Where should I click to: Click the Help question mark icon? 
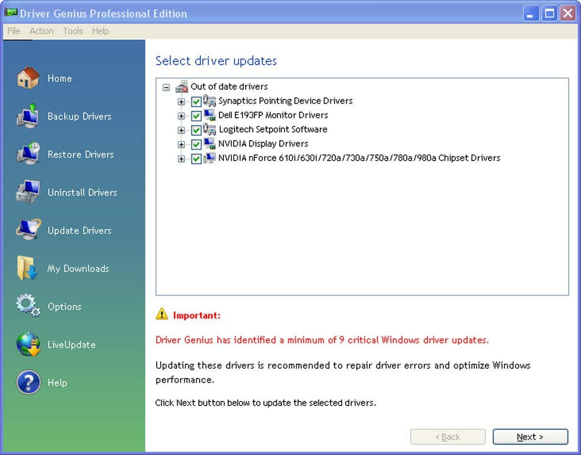pyautogui.click(x=28, y=382)
